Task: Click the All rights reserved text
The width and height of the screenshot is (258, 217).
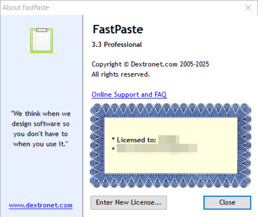Action: coord(120,75)
